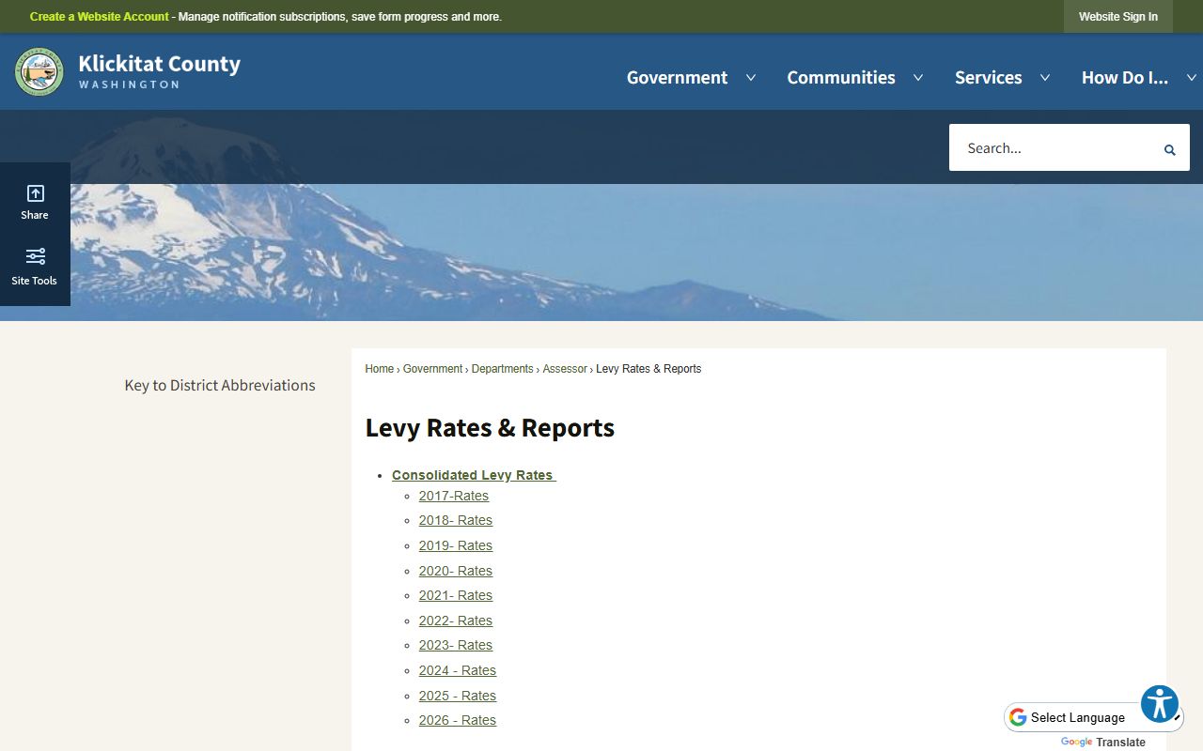Click the Assessor breadcrumb link
This screenshot has width=1203, height=751.
tap(564, 369)
